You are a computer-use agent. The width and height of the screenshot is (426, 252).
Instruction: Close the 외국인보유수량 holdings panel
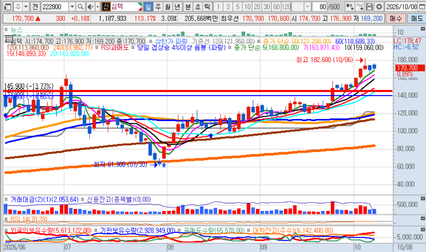point(423,229)
